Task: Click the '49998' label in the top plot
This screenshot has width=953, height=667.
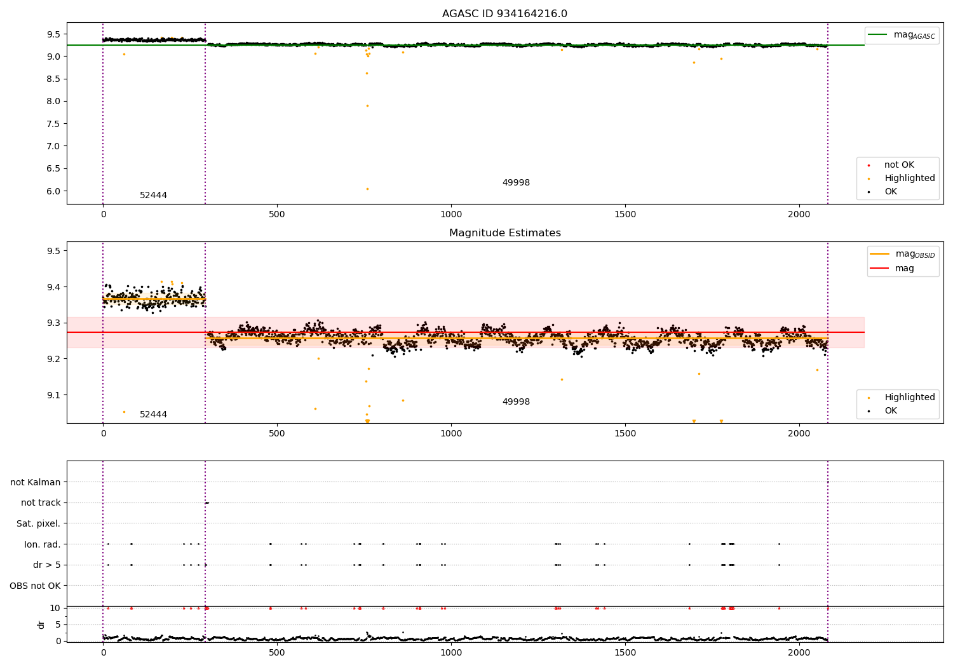Action: (x=516, y=183)
